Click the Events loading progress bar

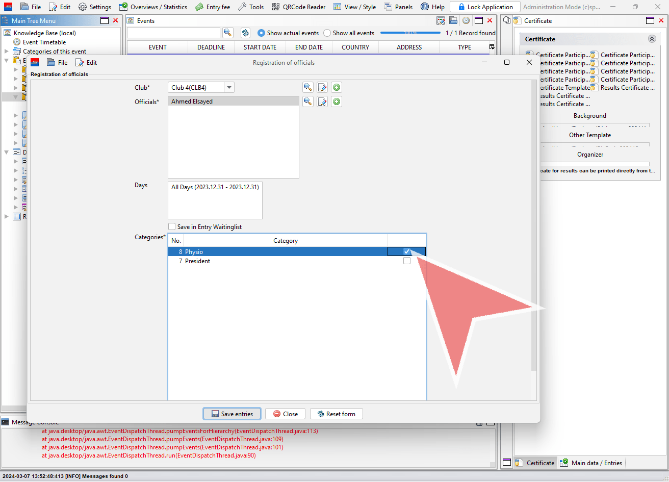point(410,33)
